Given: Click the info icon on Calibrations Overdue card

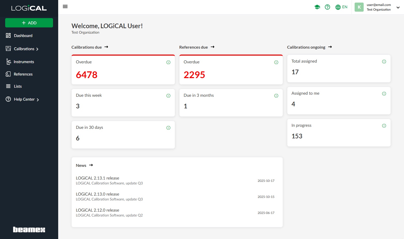Looking at the screenshot, I should 168,62.
